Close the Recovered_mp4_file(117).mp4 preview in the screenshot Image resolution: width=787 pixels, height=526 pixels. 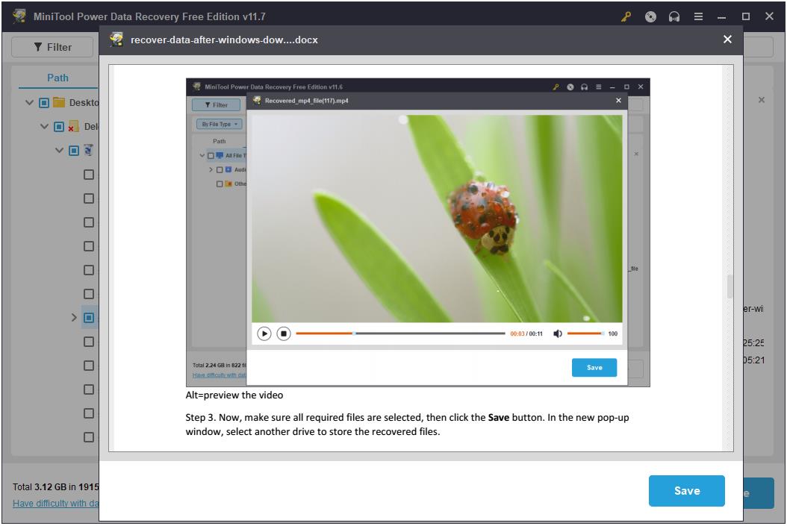click(x=618, y=100)
